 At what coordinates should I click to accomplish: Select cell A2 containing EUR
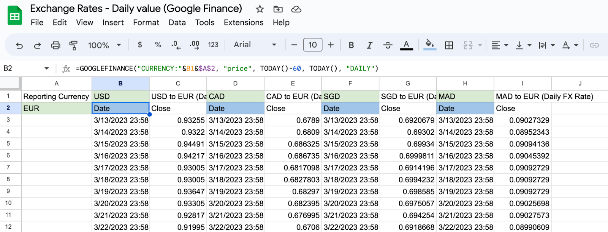[x=57, y=108]
